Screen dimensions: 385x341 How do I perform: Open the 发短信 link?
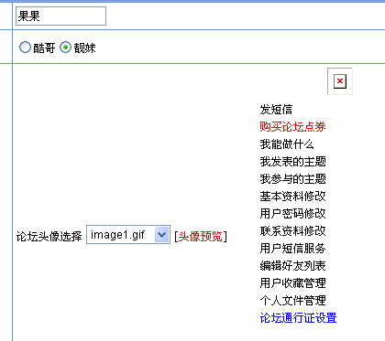276,110
